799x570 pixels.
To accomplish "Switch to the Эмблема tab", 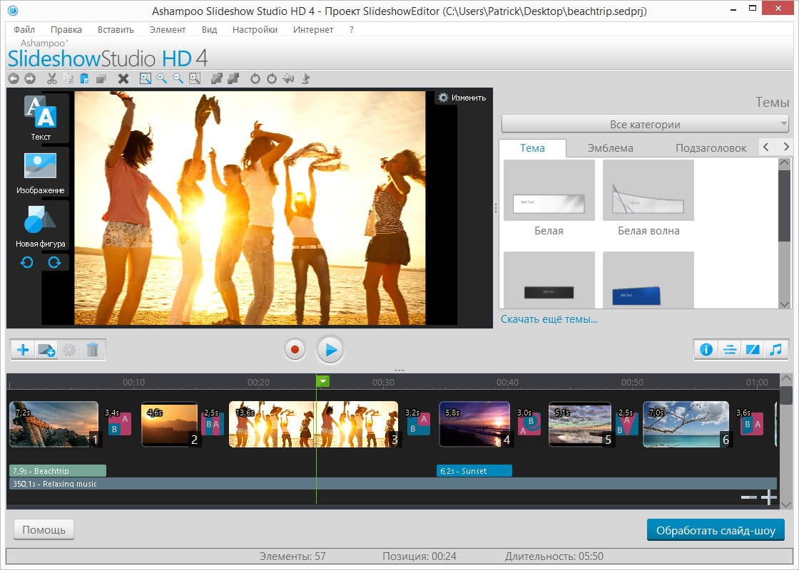I will (610, 148).
